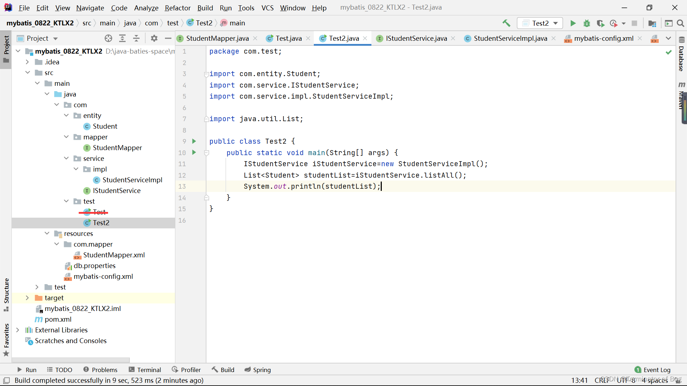The height and width of the screenshot is (386, 687).
Task: Toggle tool window quick access icon
Action: (6, 381)
